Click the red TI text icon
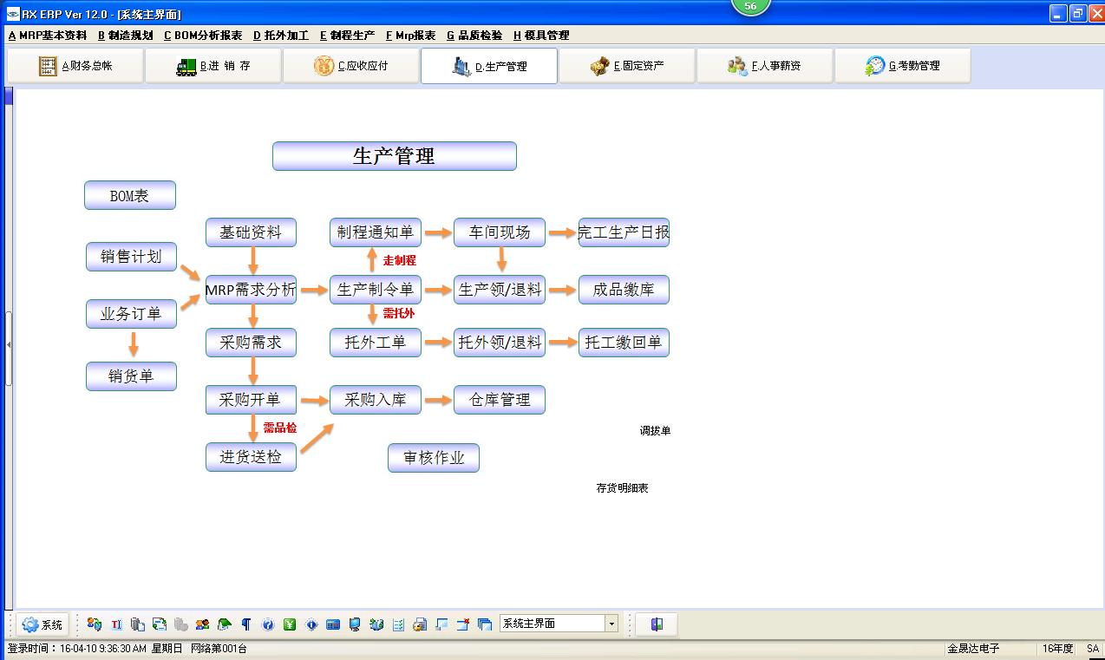This screenshot has height=660, width=1105. (x=116, y=624)
